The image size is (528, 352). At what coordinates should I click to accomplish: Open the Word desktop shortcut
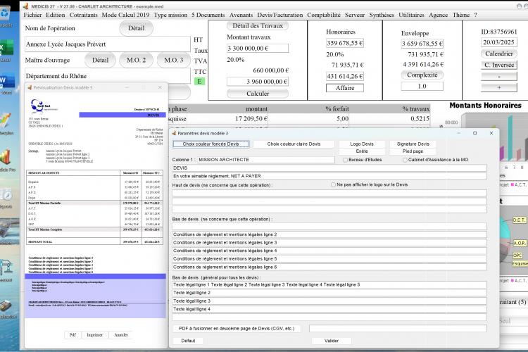[6, 81]
